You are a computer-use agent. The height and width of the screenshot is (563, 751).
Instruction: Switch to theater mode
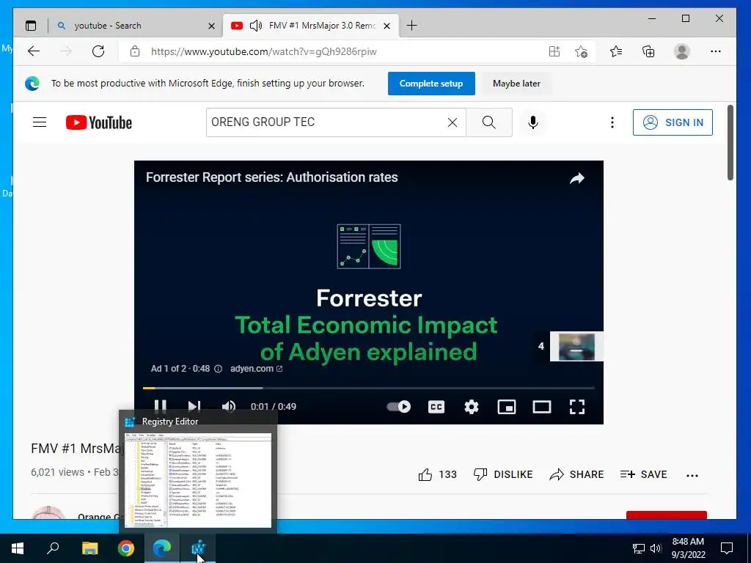(542, 406)
